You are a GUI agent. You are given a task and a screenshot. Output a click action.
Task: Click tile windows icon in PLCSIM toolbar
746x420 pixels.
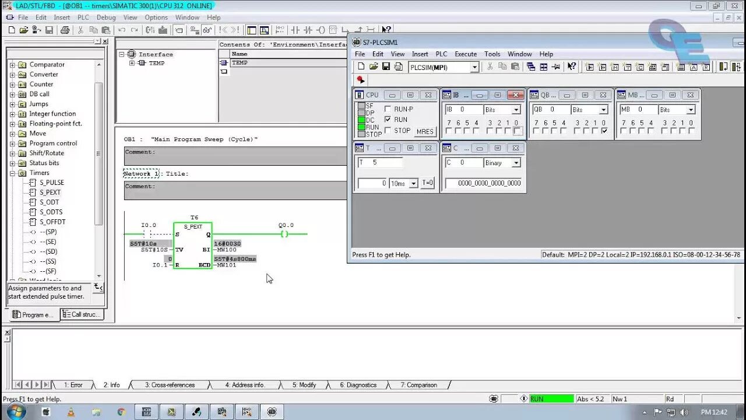coord(544,66)
